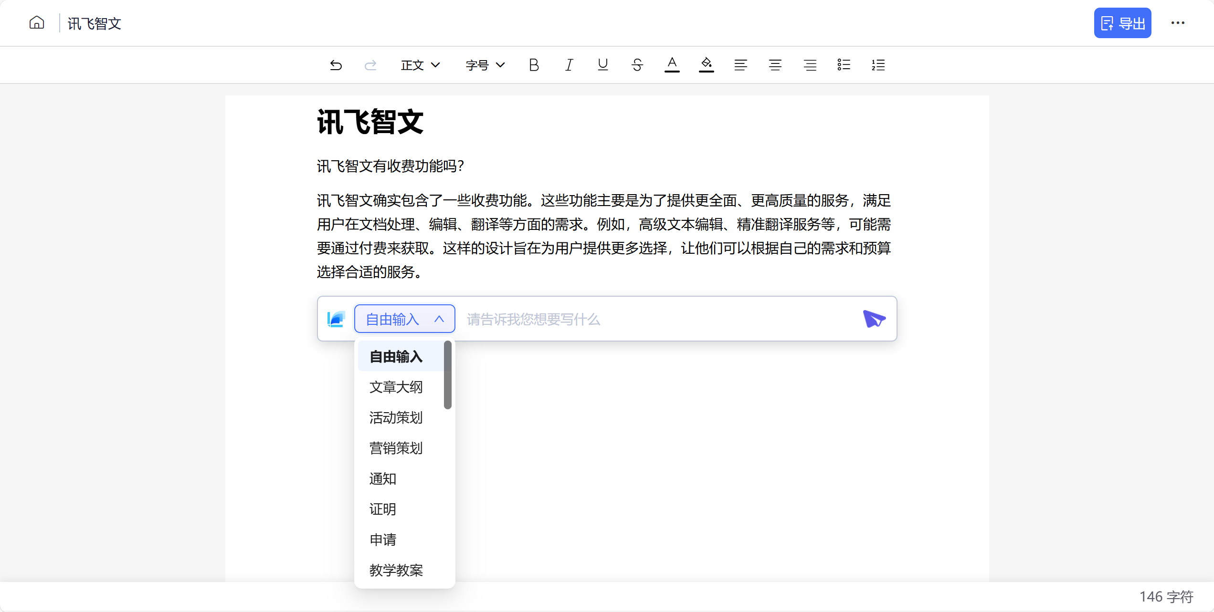The image size is (1214, 612).
Task: Center align the text
Action: pyautogui.click(x=775, y=65)
